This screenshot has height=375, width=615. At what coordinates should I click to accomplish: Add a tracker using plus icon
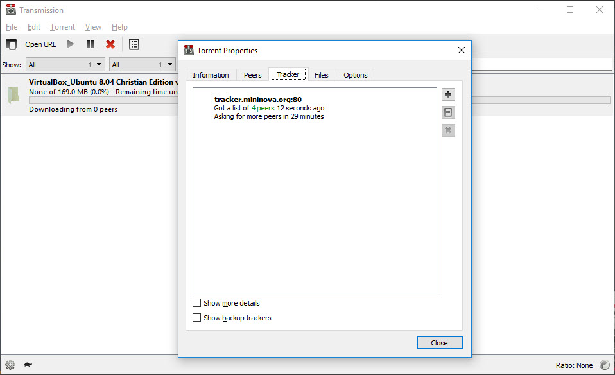[448, 94]
